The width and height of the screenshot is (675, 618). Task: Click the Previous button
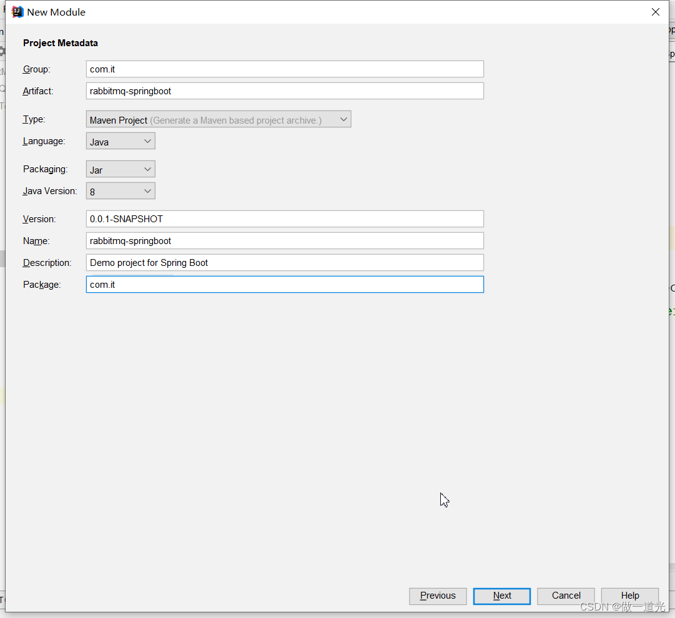tap(437, 596)
